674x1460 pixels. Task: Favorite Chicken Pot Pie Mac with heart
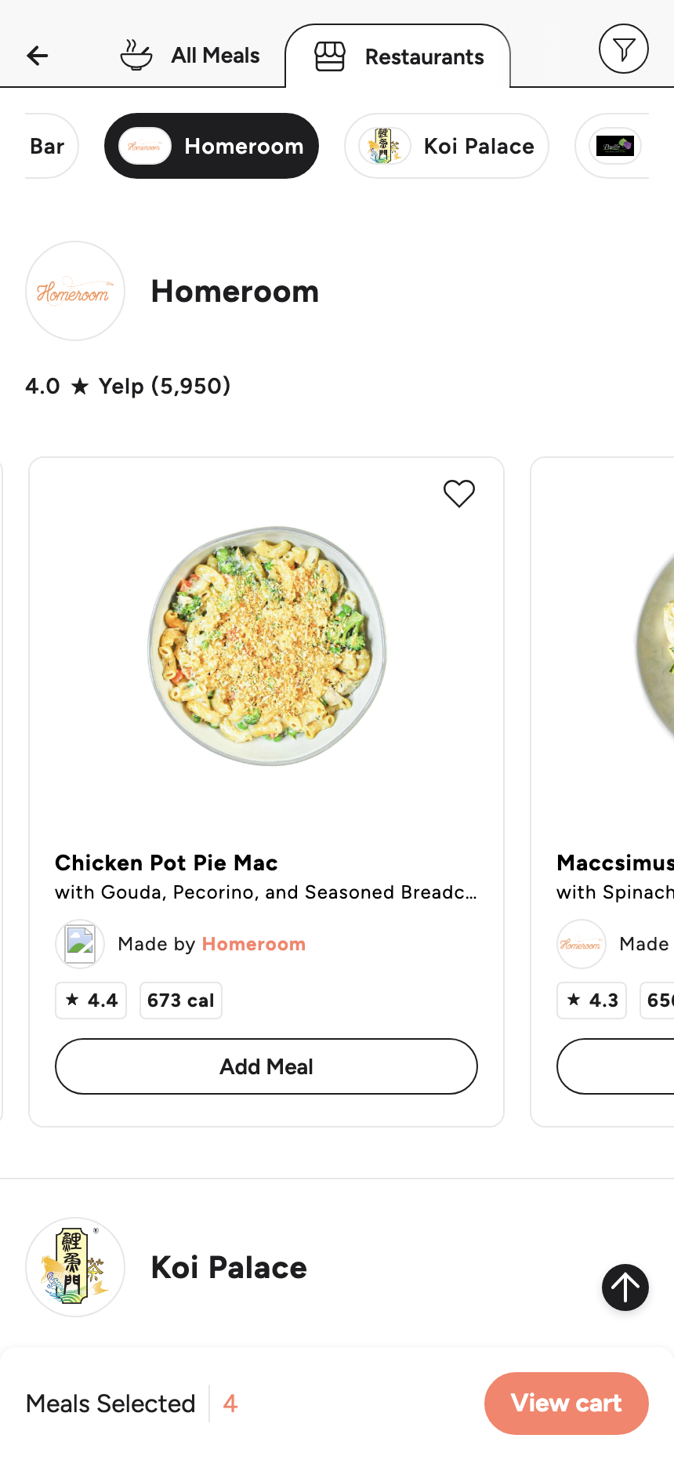pyautogui.click(x=459, y=493)
